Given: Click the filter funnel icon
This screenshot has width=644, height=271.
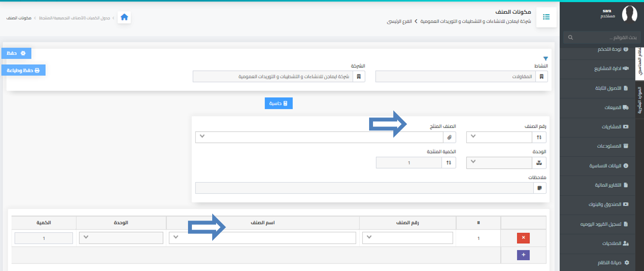Looking at the screenshot, I should tap(545, 58).
